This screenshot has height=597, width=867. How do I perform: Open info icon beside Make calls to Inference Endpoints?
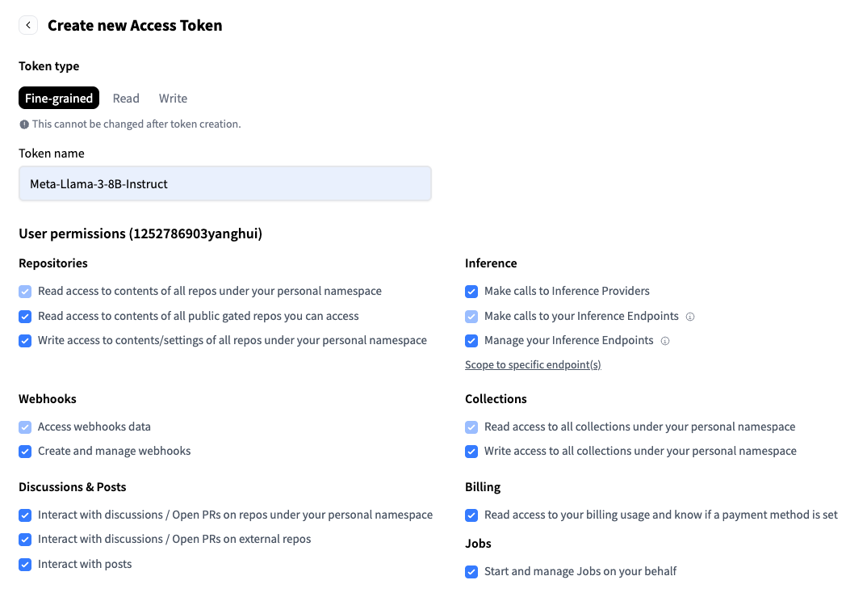[x=690, y=317]
